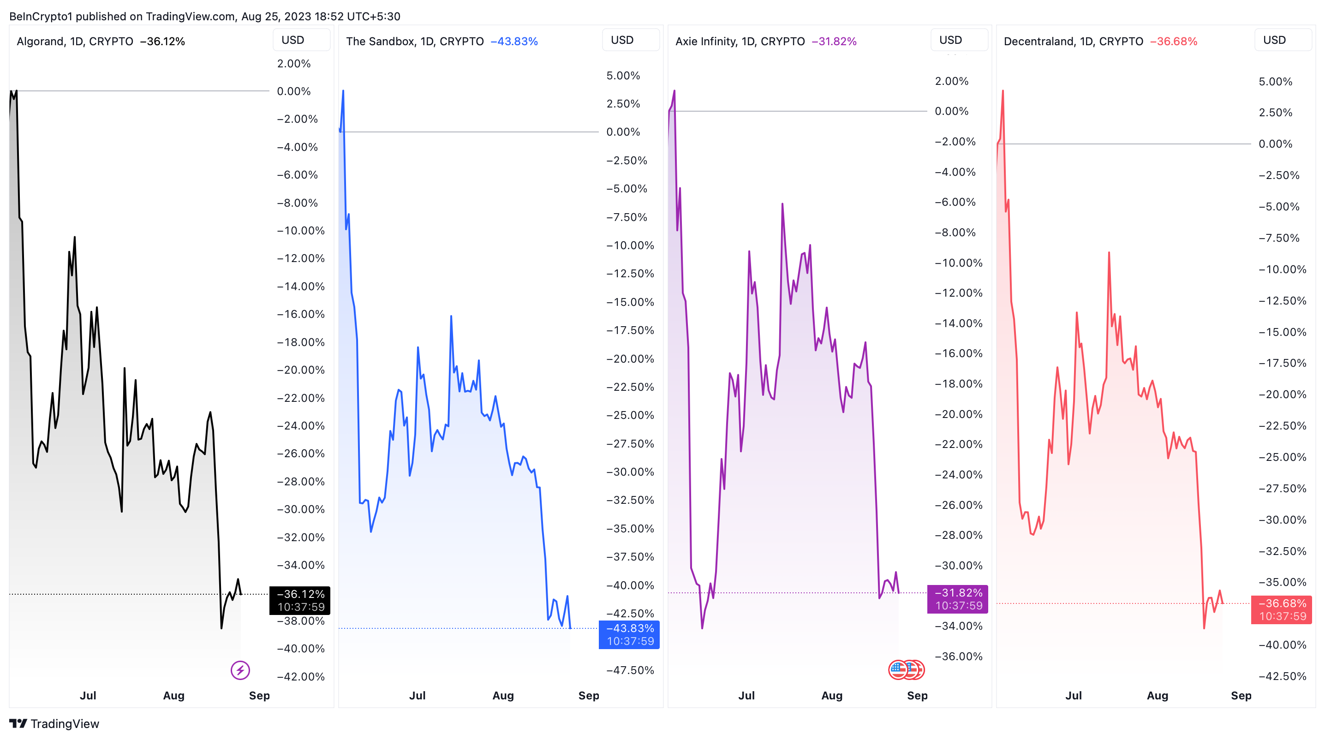Click the Axie Infinity, 1D, CRYPTO title

tap(740, 42)
